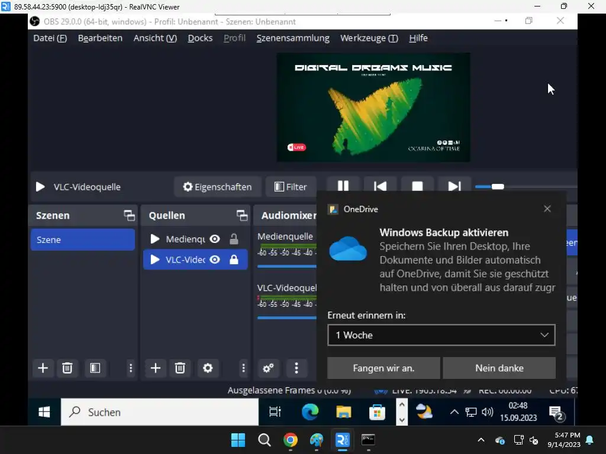Open Quellen panel more options

(243, 368)
